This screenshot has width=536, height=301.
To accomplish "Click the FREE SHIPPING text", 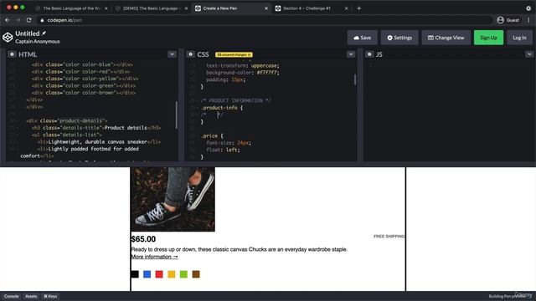I will [389, 236].
